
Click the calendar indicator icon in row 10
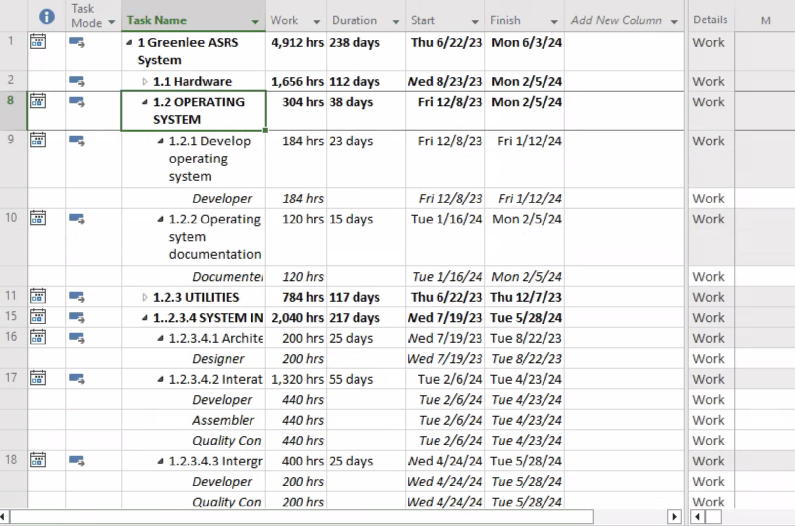click(x=38, y=218)
